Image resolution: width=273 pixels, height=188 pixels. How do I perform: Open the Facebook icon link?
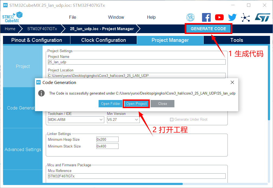pos(206,17)
